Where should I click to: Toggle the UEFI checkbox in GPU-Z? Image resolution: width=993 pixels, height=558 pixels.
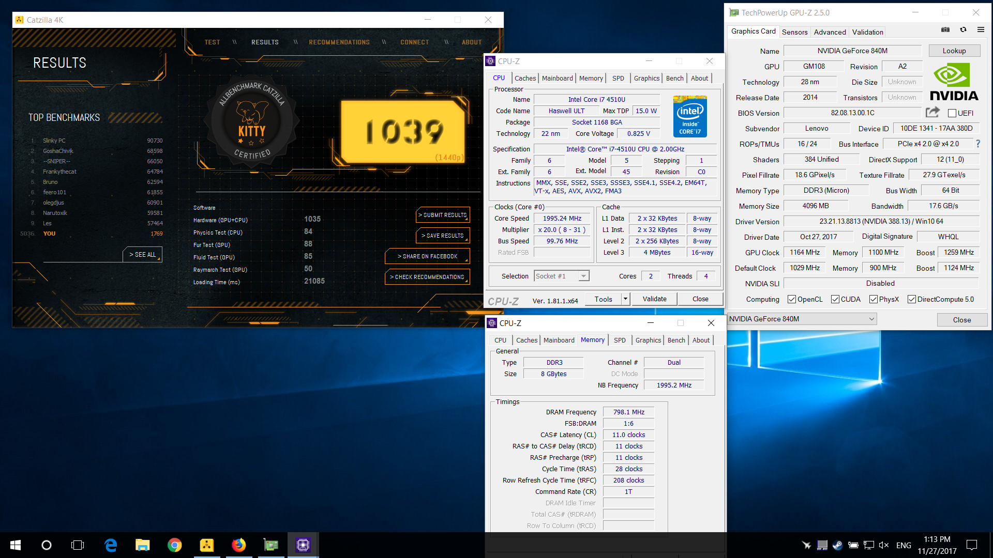952,113
